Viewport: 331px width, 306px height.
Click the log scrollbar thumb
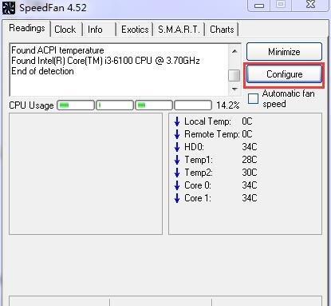pos(234,75)
